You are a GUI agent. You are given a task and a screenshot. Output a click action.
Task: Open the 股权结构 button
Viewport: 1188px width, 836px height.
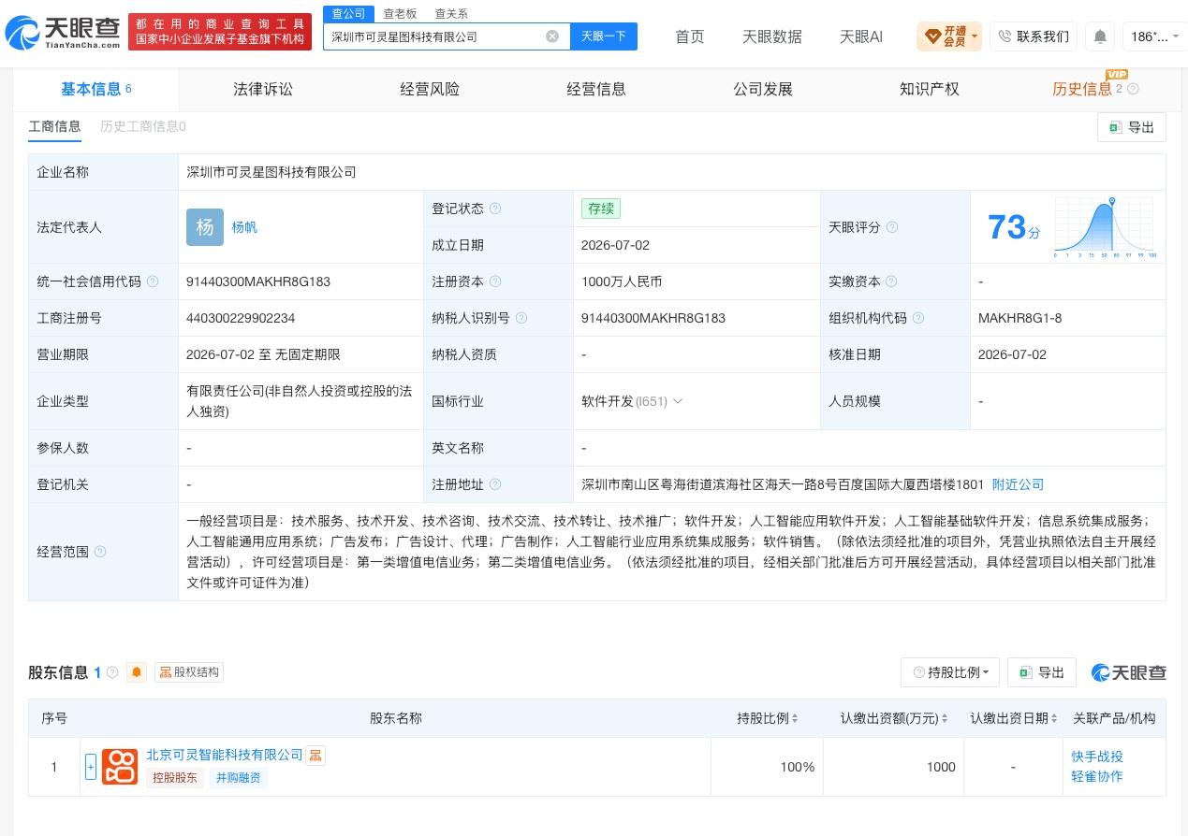tap(189, 672)
